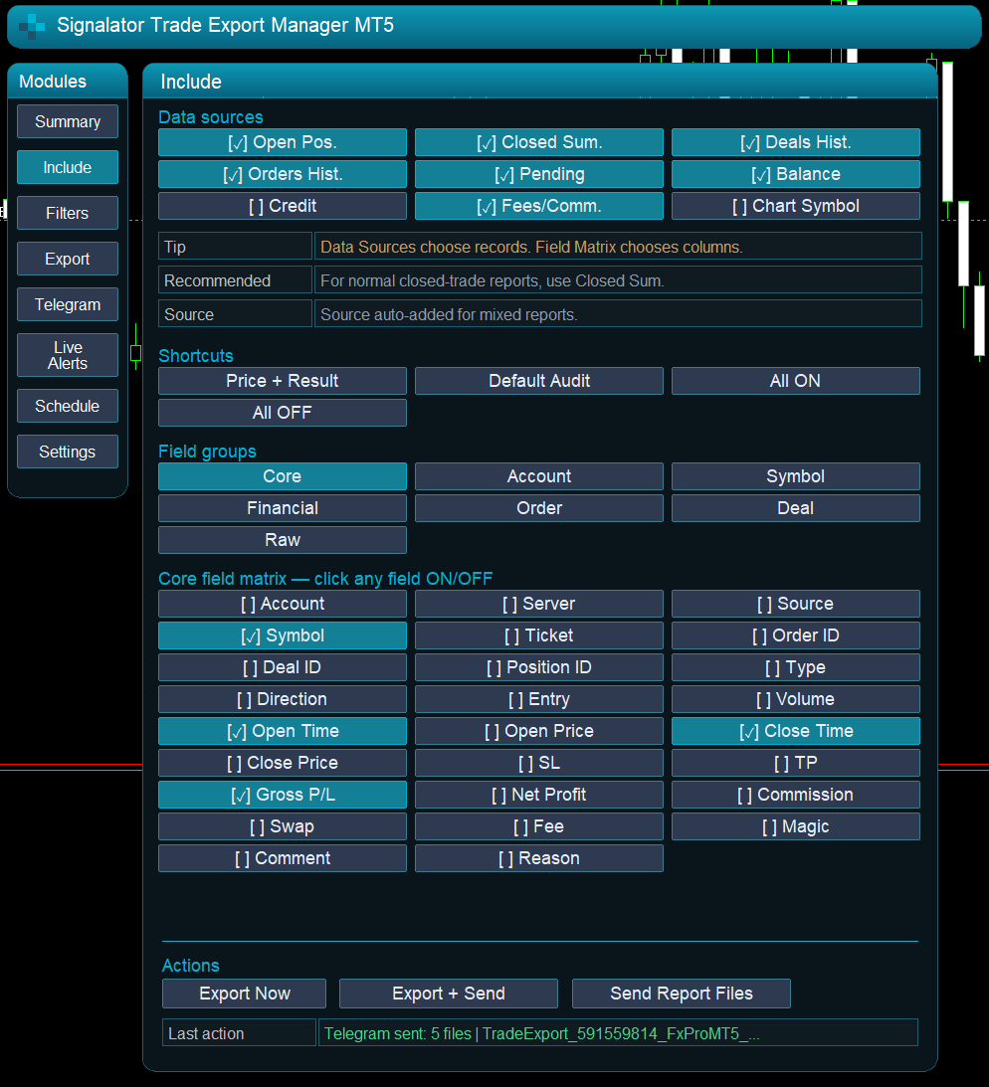The image size is (989, 1087).
Task: Select the Symbol field group
Action: pos(796,476)
